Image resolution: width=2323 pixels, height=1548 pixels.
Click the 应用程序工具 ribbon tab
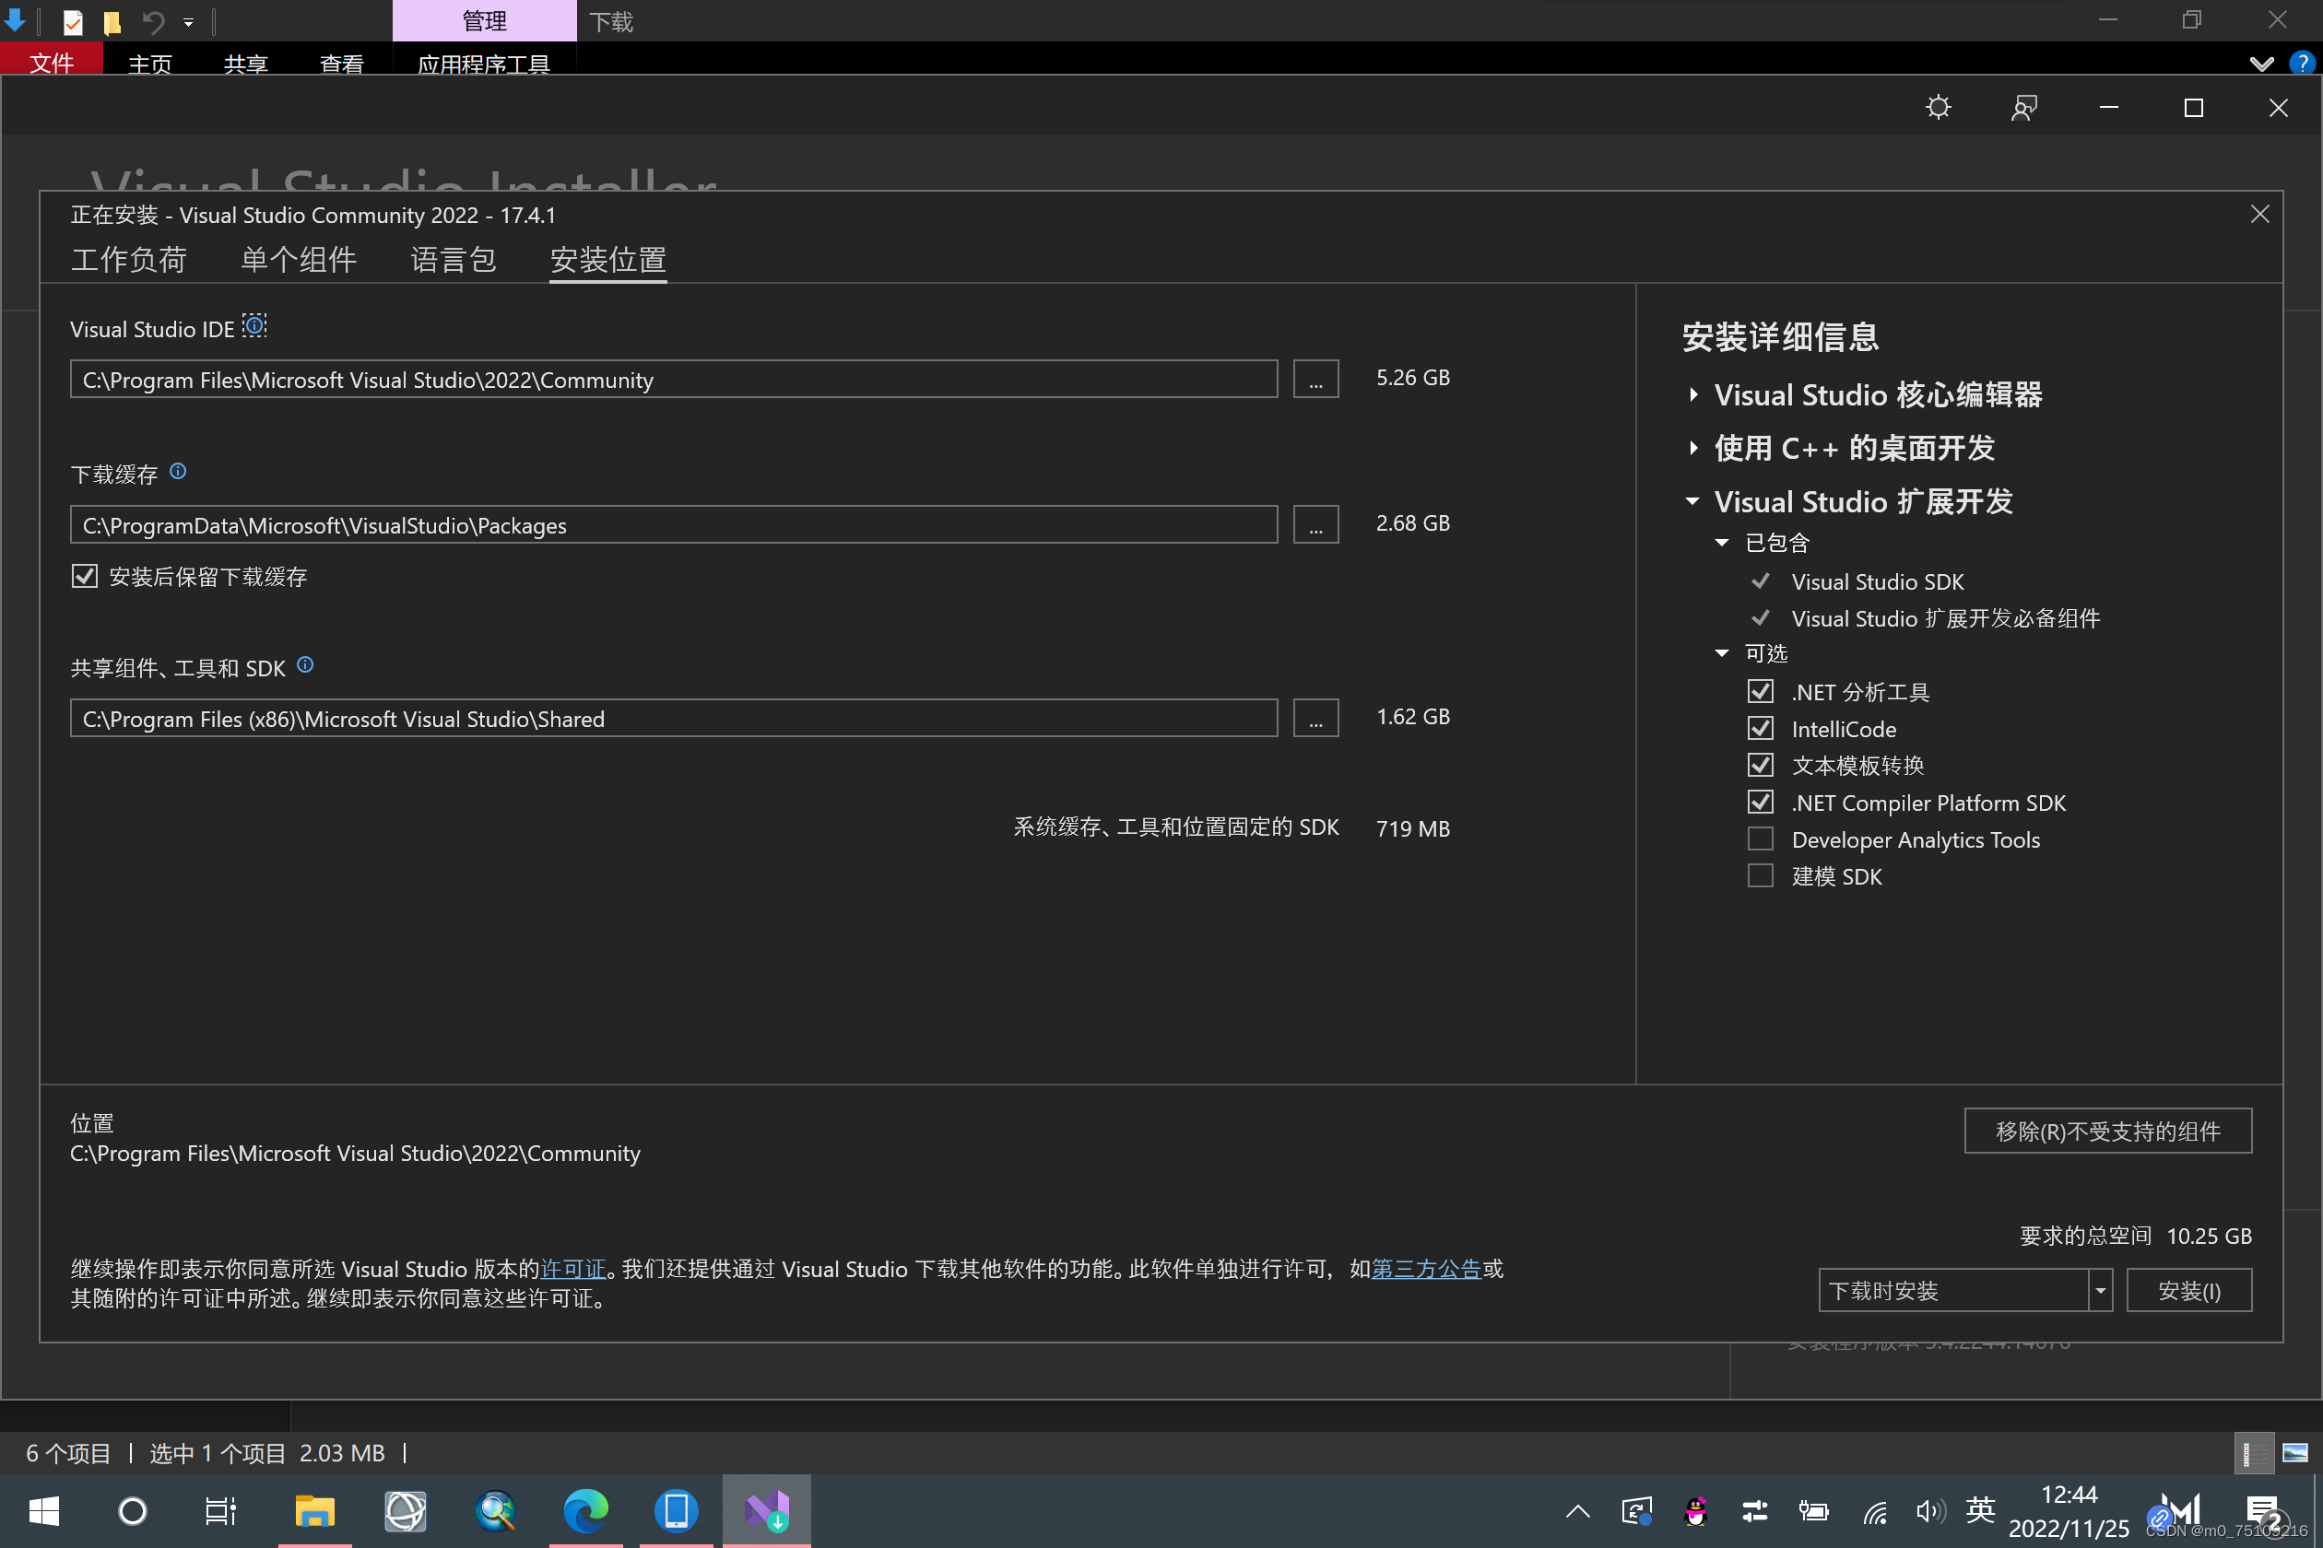tap(484, 64)
